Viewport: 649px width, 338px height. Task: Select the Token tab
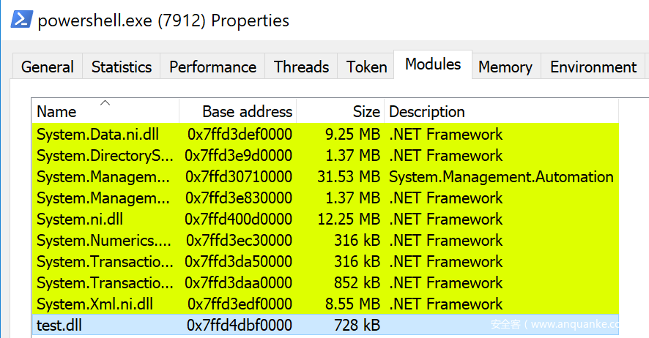[x=366, y=67]
